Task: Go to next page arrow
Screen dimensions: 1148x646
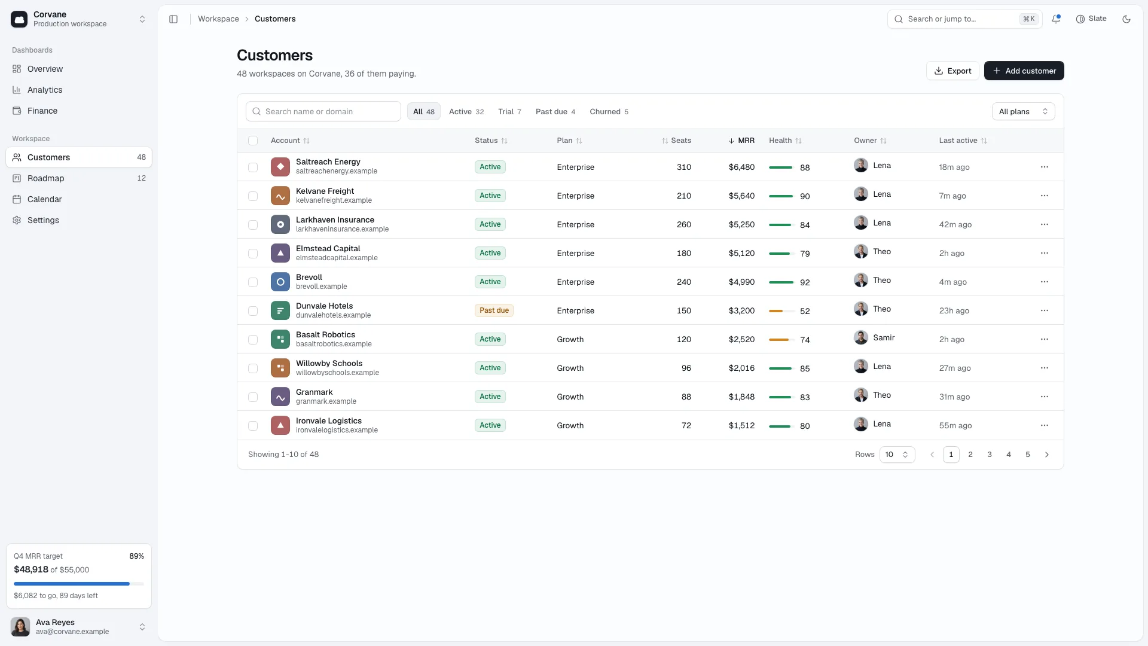Action: (1047, 455)
